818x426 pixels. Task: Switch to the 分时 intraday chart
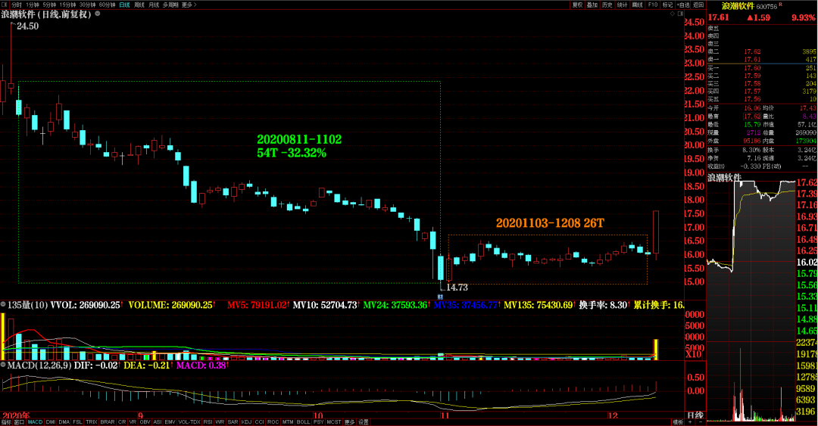coord(17,5)
